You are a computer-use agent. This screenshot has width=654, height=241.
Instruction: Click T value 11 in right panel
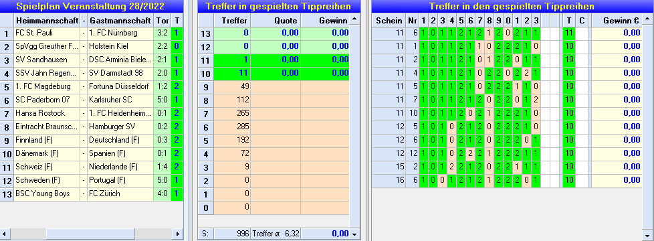(x=569, y=33)
